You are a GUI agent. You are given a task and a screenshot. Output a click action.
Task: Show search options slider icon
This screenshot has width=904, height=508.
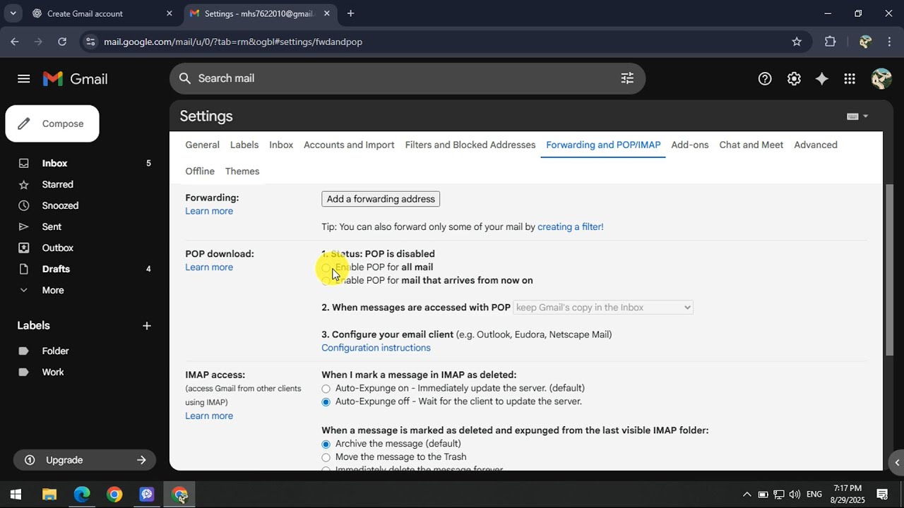[627, 78]
